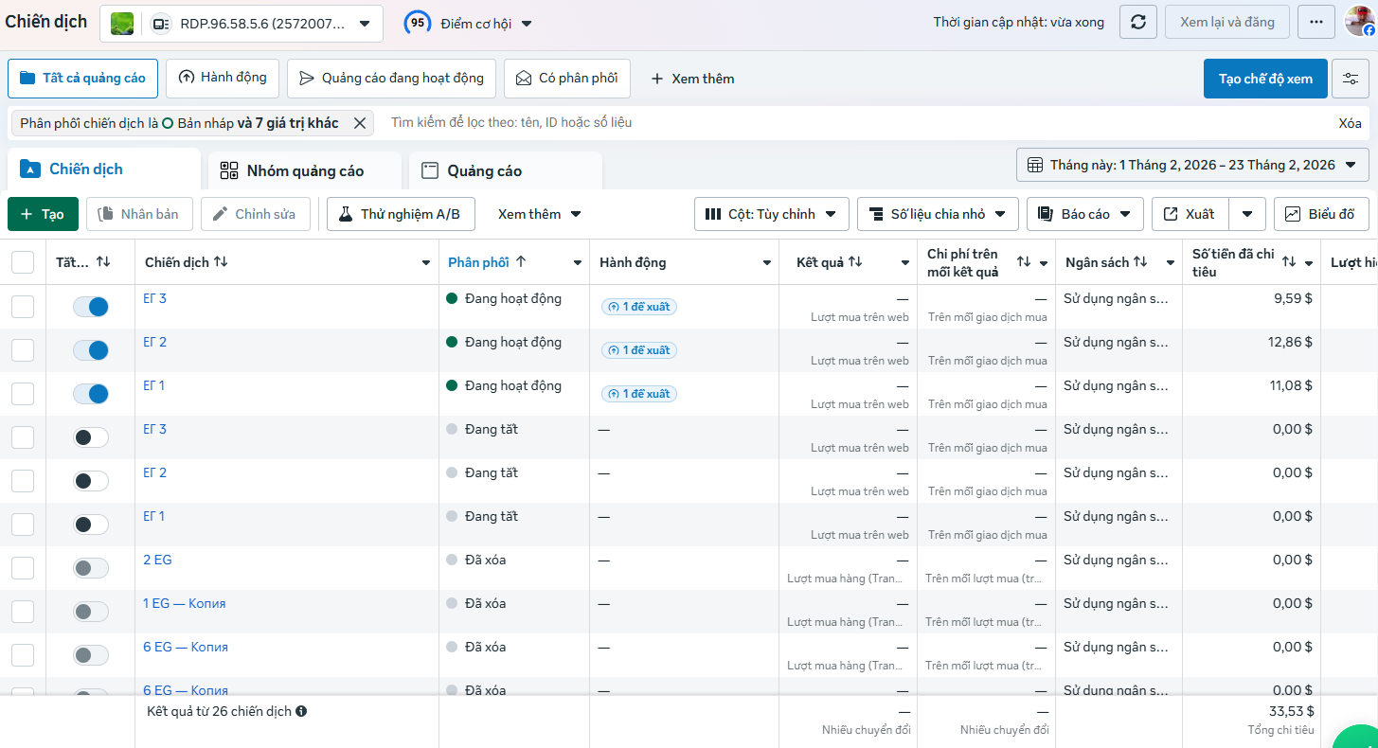Expand the Số liệu chia nhỏ breakdown dropdown
Image resolution: width=1378 pixels, height=748 pixels.
(938, 214)
